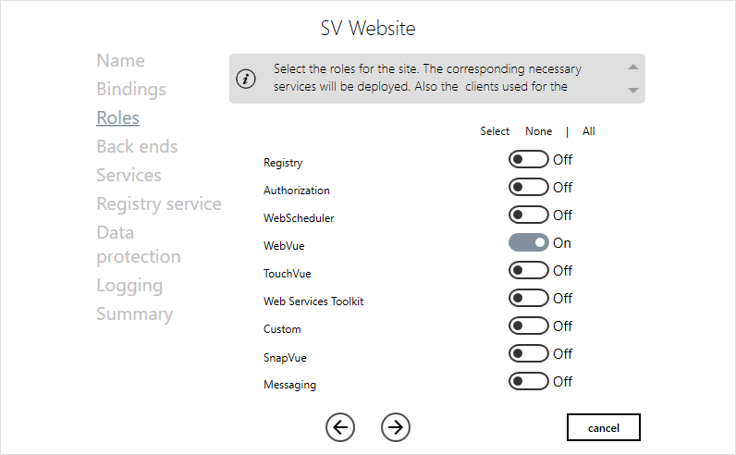The height and width of the screenshot is (455, 736).
Task: Enable the Messaging role switch
Action: [528, 382]
